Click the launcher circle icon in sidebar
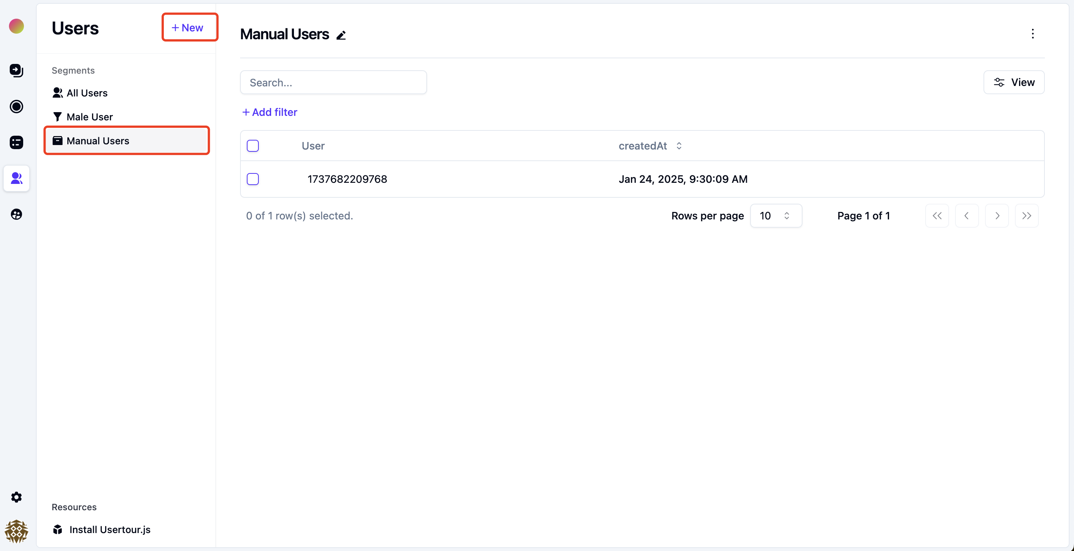Viewport: 1074px width, 551px height. (x=16, y=107)
